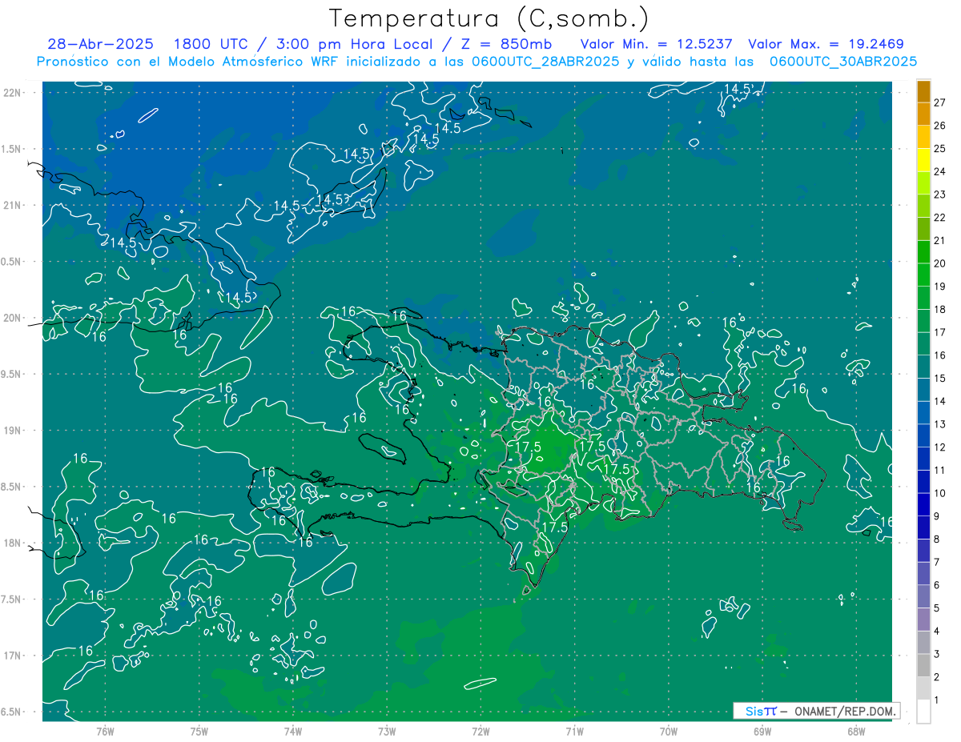Click the "69W" longitude axis label

[x=762, y=732]
